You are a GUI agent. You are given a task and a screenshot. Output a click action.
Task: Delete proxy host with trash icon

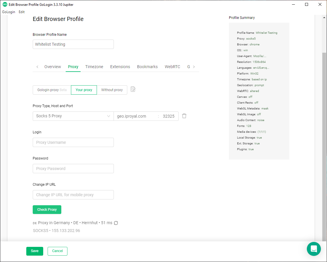pos(184,116)
